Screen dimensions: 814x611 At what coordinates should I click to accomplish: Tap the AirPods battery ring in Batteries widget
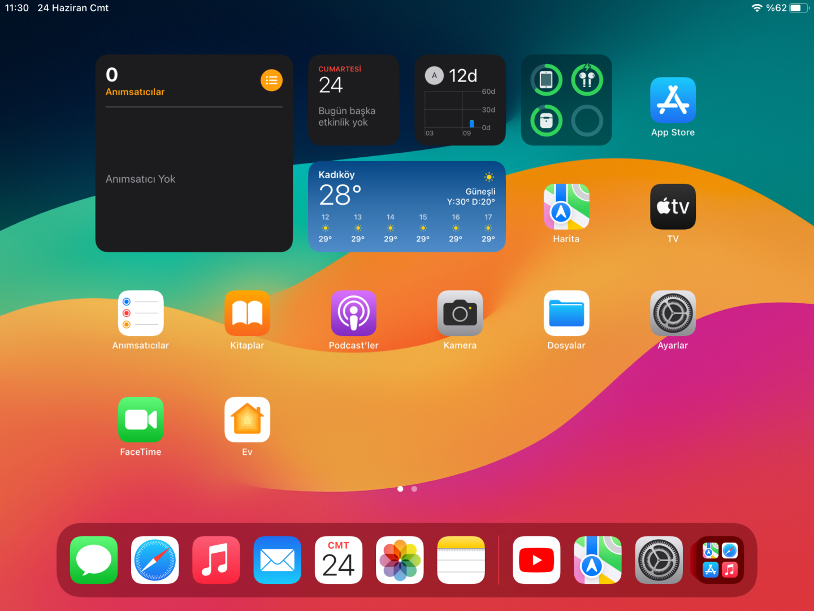[587, 80]
